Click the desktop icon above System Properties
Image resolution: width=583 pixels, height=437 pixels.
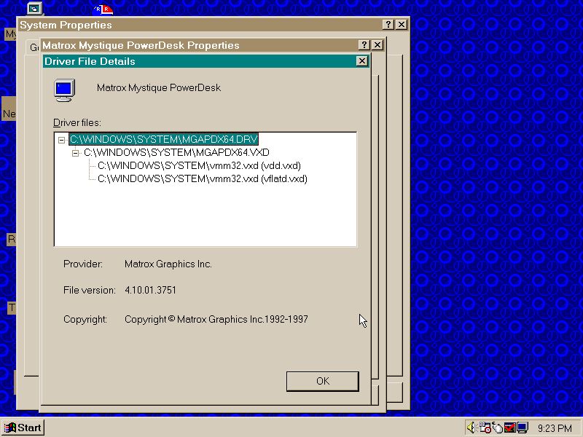(x=34, y=9)
